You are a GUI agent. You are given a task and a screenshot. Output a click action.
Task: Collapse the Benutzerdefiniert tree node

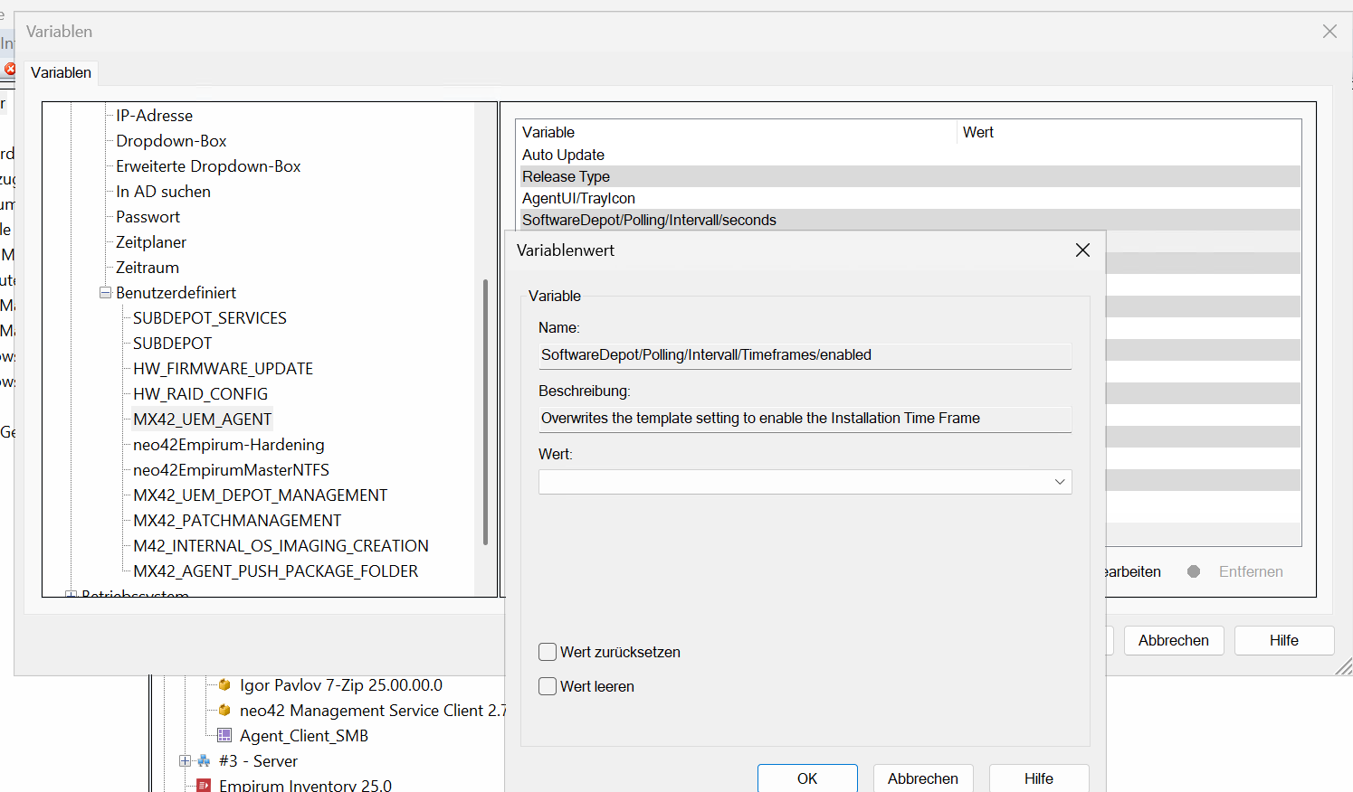click(105, 293)
